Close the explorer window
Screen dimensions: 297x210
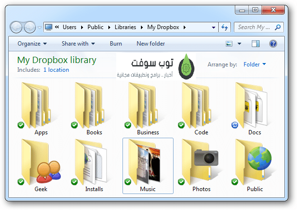coord(273,10)
